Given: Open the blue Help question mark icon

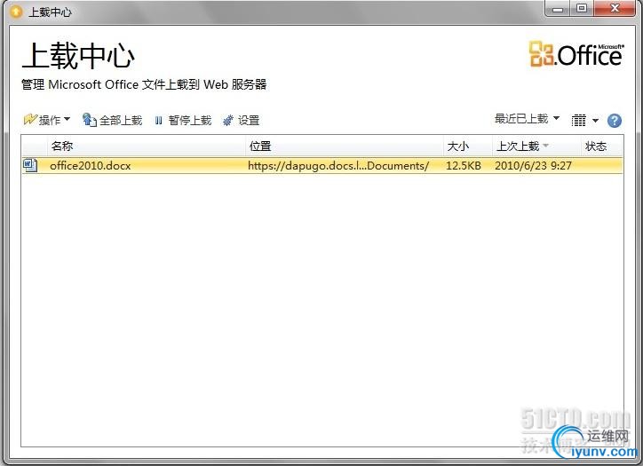Looking at the screenshot, I should [615, 121].
